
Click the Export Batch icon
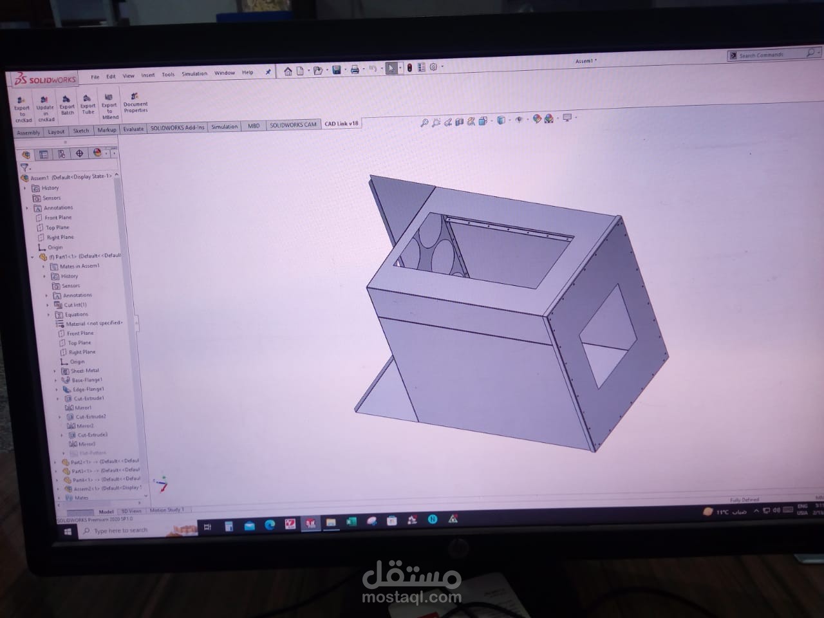(67, 106)
